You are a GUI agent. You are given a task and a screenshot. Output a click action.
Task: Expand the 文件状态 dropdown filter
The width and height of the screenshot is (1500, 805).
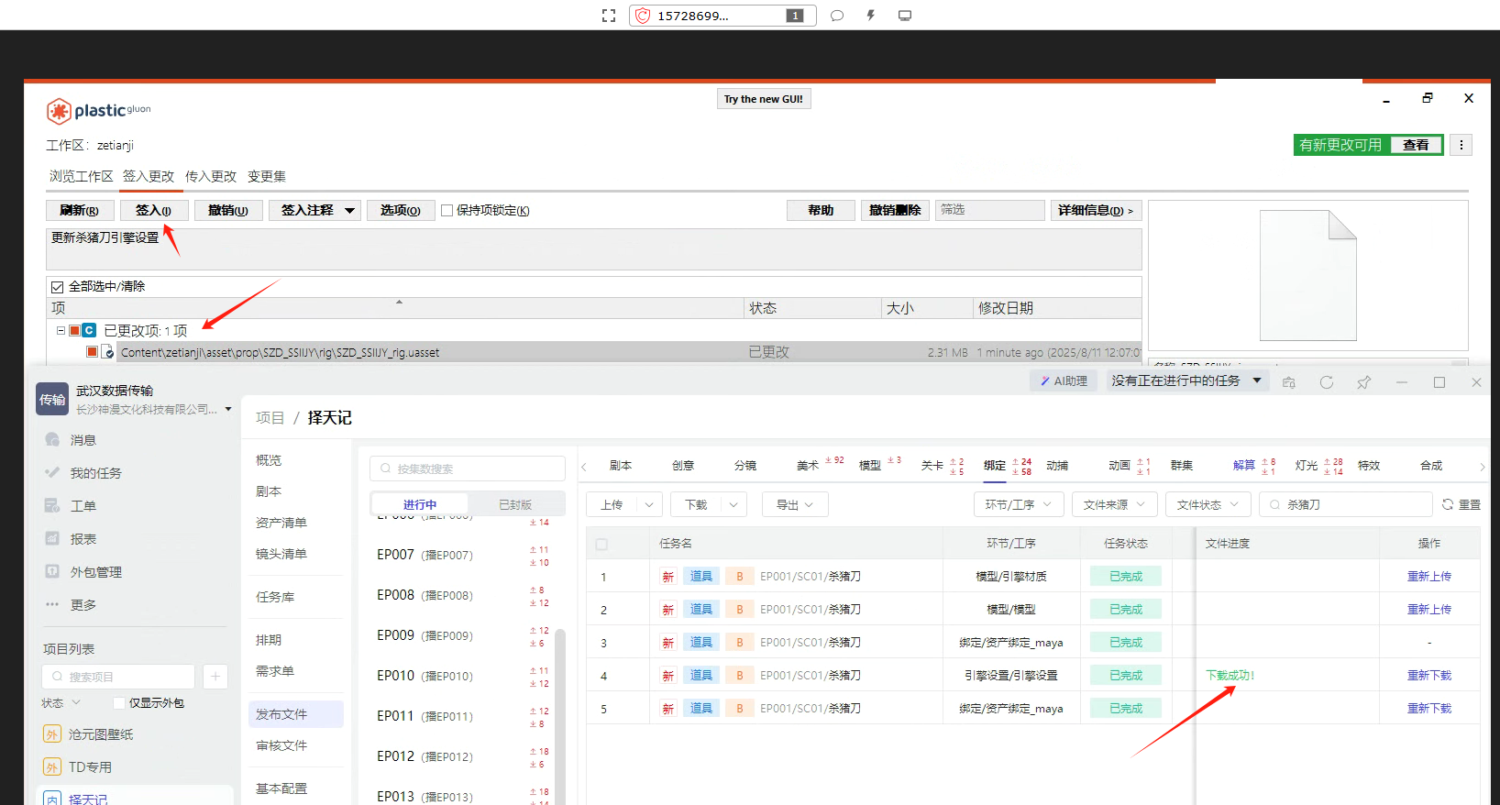(x=1208, y=505)
